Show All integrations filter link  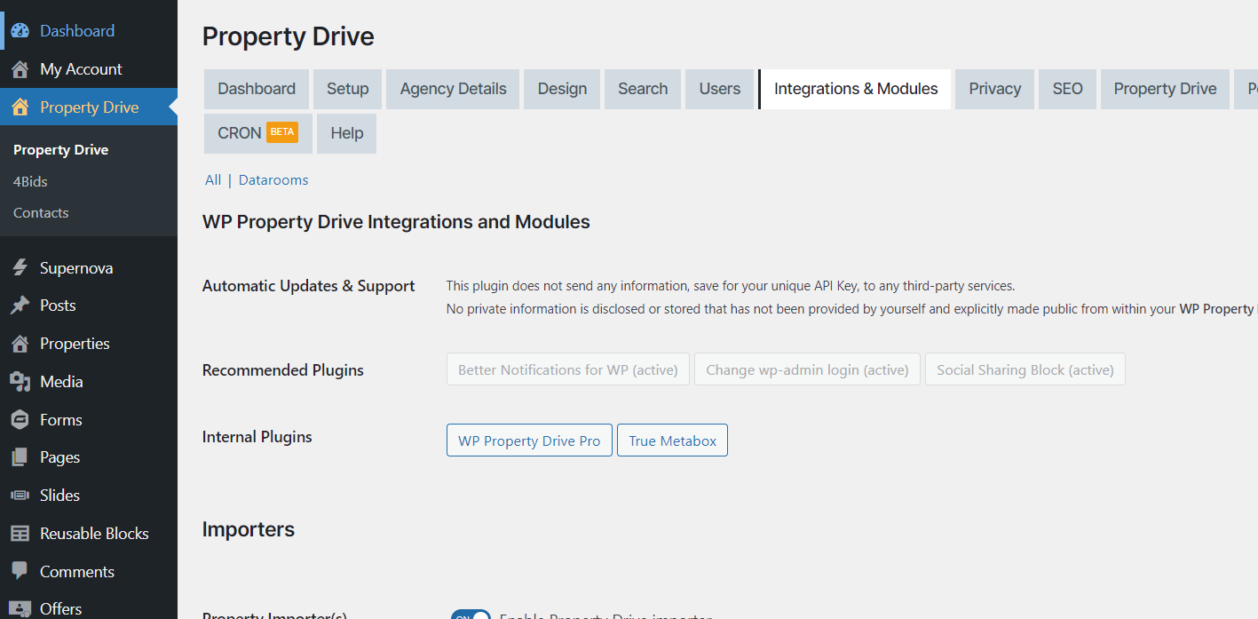click(213, 180)
